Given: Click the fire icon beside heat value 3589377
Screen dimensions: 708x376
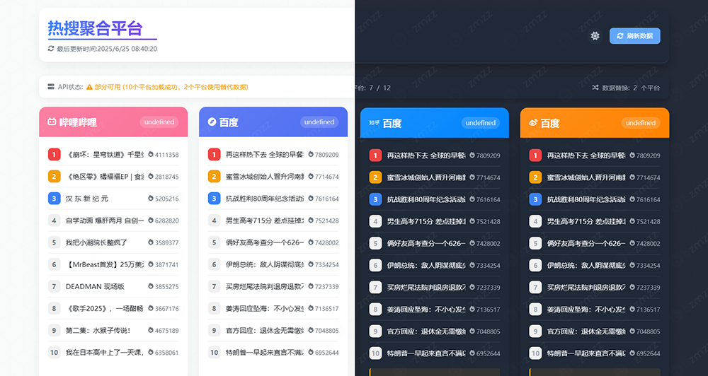Looking at the screenshot, I should (151, 242).
